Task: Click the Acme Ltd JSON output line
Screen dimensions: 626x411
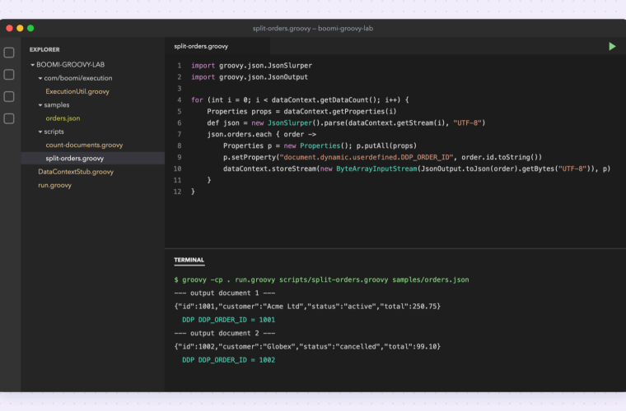Action: click(x=307, y=307)
